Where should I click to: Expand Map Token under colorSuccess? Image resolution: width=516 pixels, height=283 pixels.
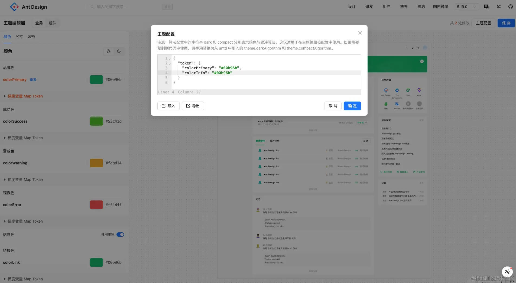point(23,138)
